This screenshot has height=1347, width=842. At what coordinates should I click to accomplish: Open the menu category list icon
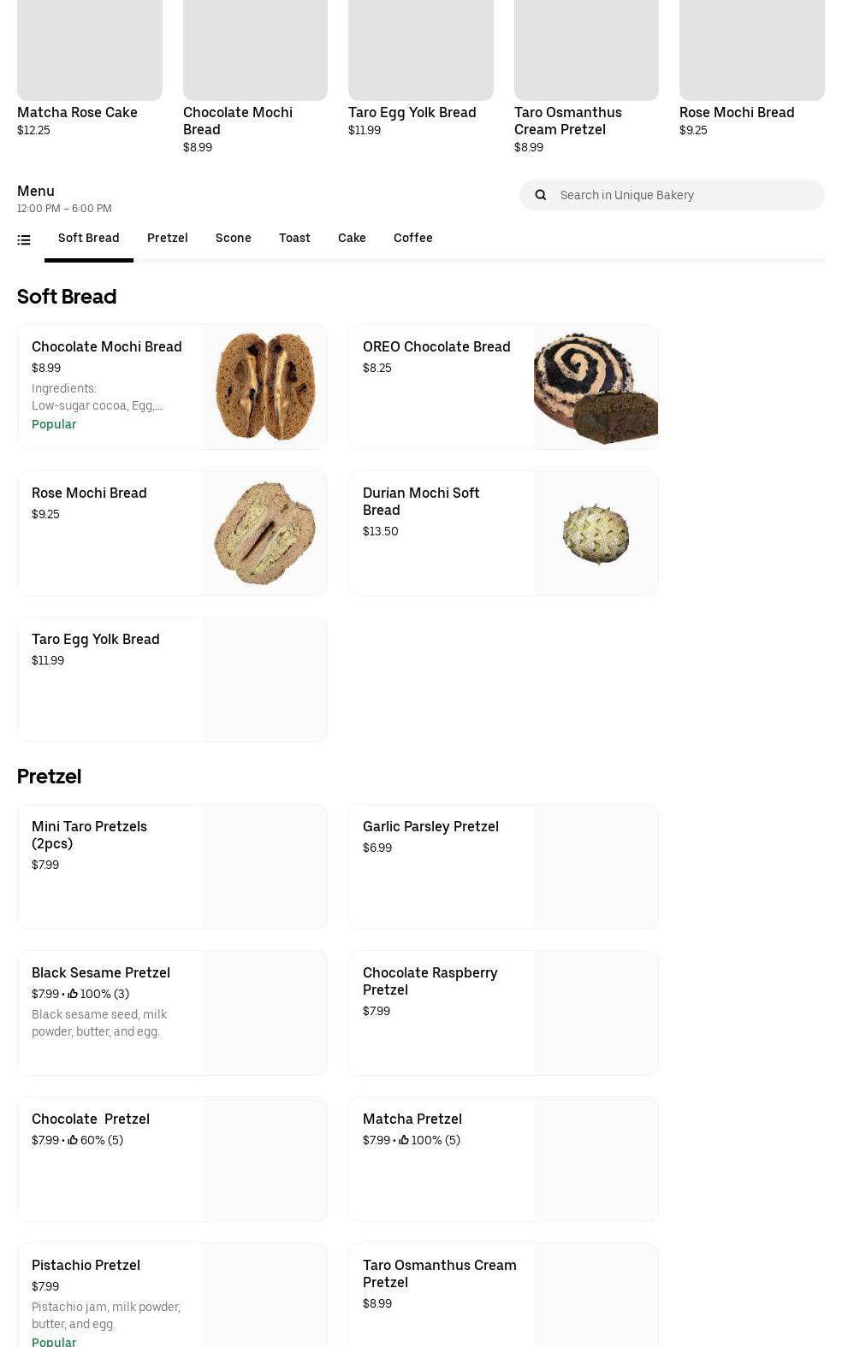point(24,240)
